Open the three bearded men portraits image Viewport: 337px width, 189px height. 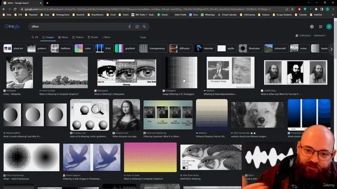tap(295, 72)
